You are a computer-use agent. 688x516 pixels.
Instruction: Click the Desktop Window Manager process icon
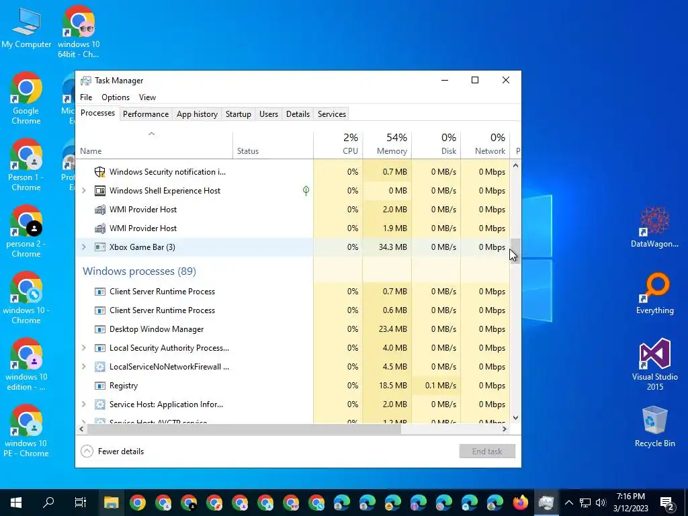[x=100, y=329]
